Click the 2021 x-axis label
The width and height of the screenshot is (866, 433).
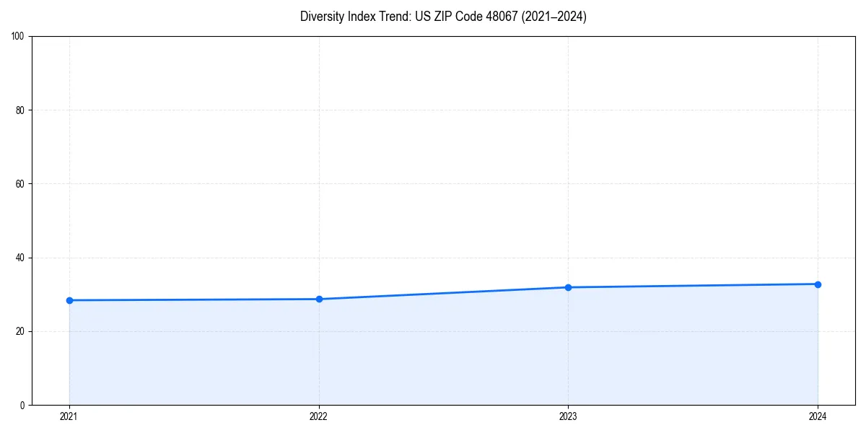coord(69,416)
